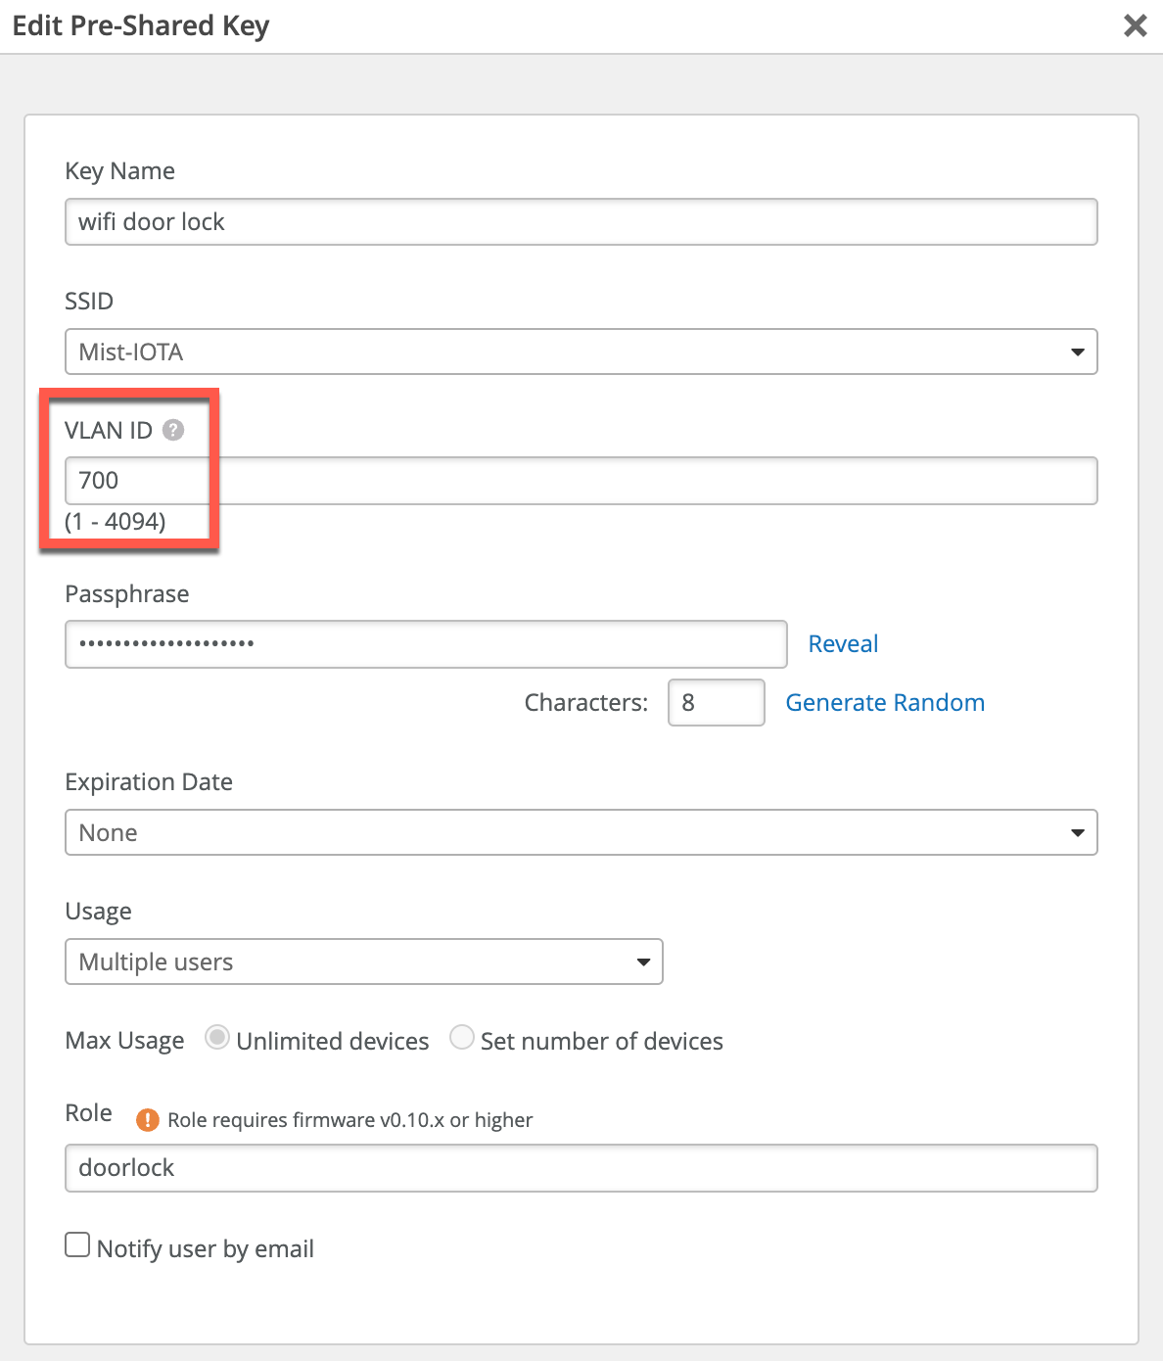Click the Edit Pre-Shared Key title
Image resolution: width=1163 pixels, height=1361 pixels.
[x=141, y=25]
